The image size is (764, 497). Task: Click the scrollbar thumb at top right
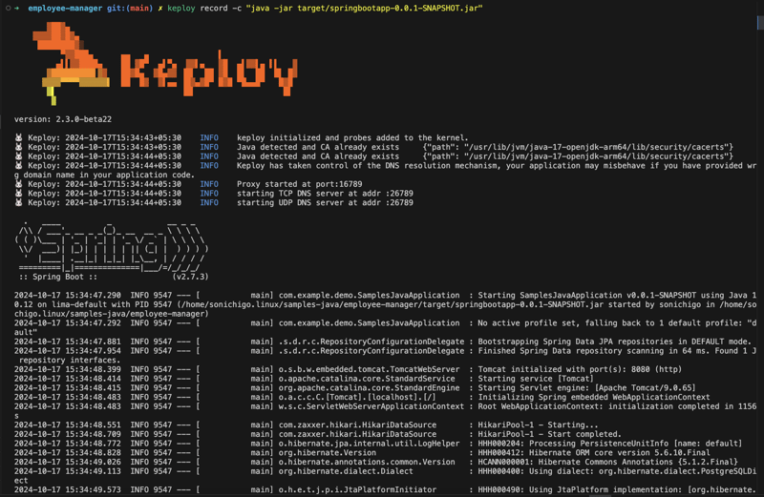[x=760, y=23]
